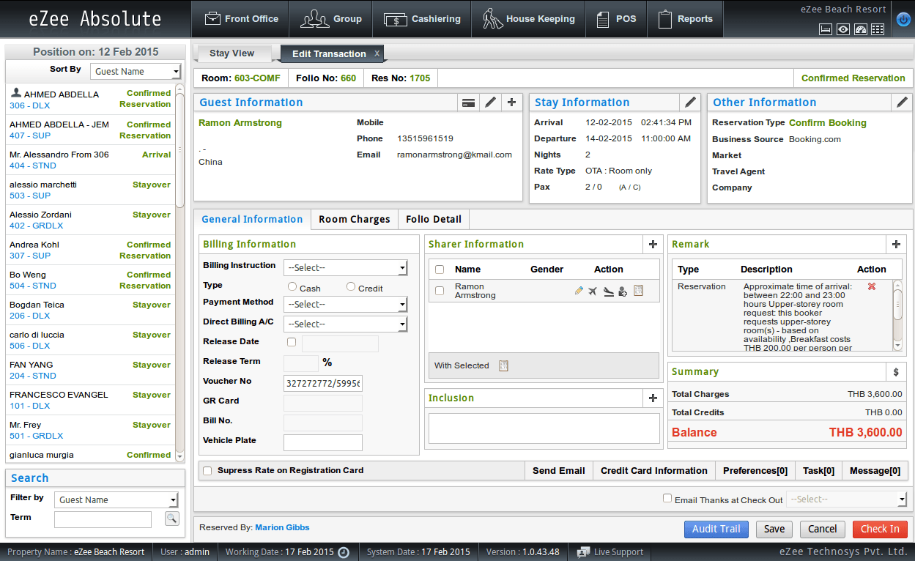Click the guest list vertical scrollbar
Image resolution: width=915 pixels, height=561 pixels.
[x=180, y=272]
